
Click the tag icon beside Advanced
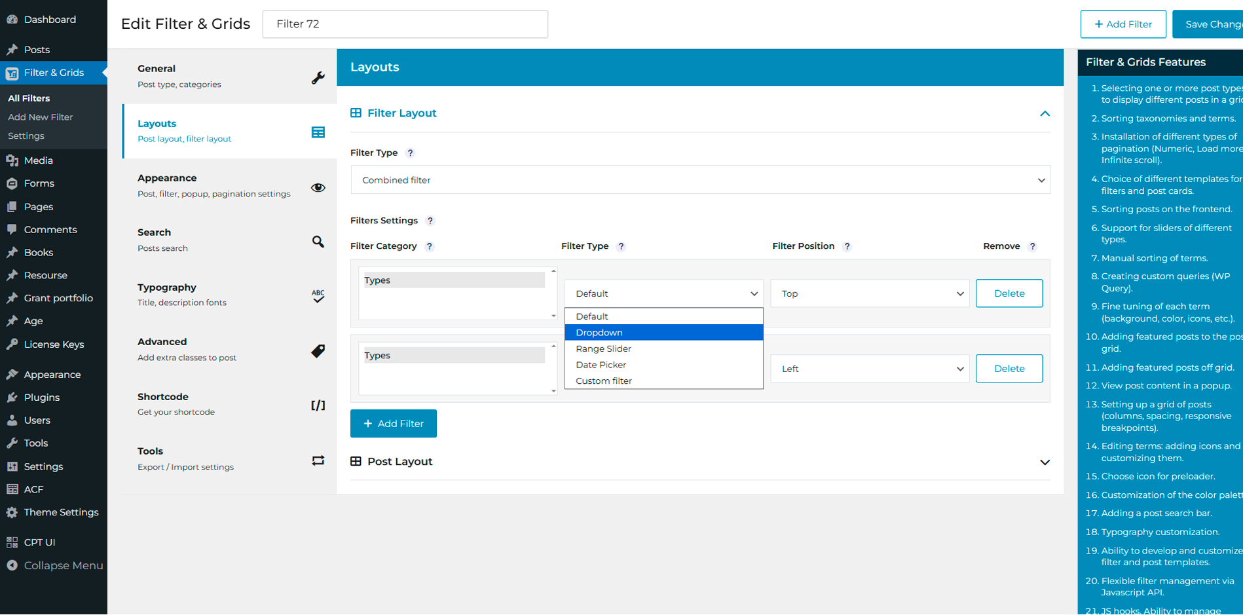pos(318,351)
